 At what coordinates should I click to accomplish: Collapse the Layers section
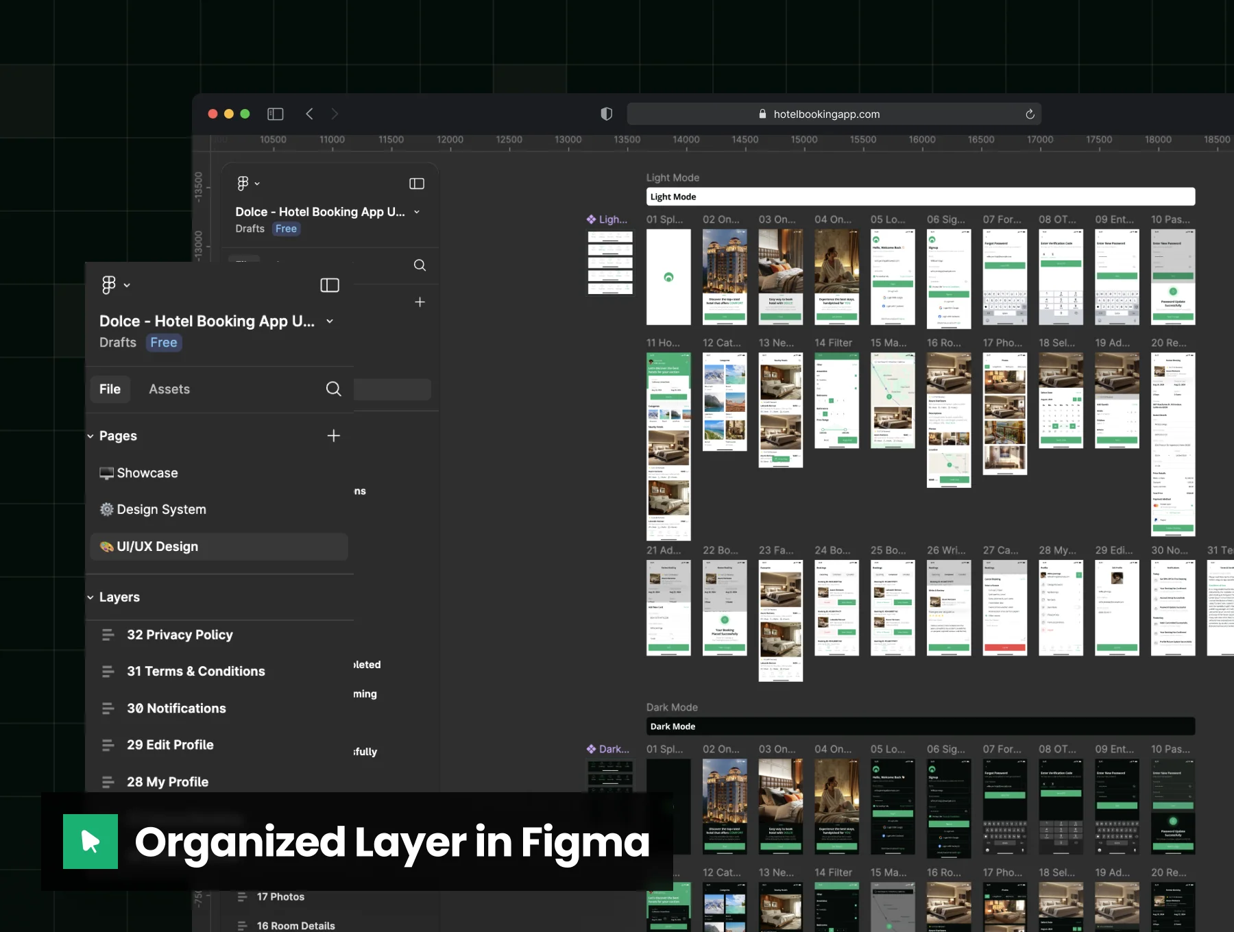click(90, 598)
